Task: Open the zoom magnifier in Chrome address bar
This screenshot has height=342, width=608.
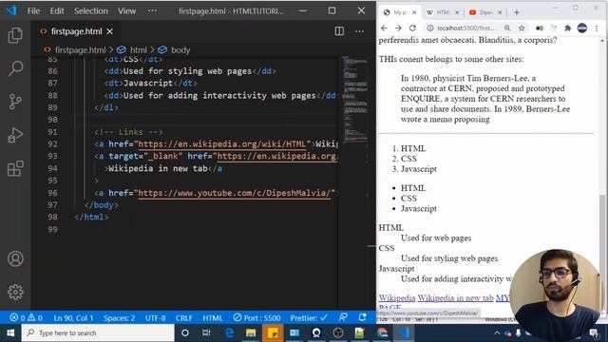Action: coord(507,28)
